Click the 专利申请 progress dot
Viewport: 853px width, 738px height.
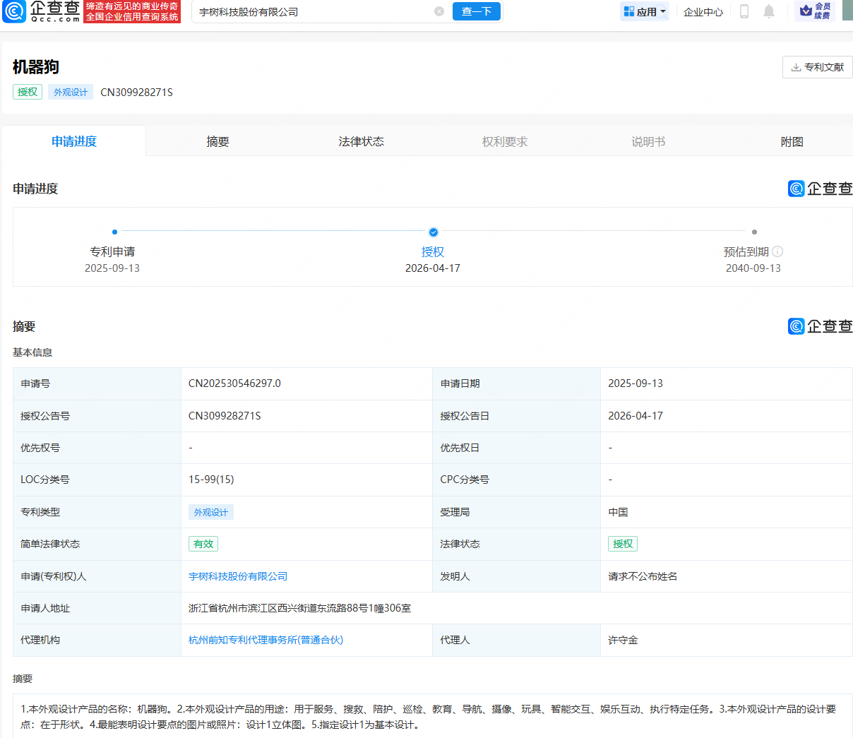(114, 232)
